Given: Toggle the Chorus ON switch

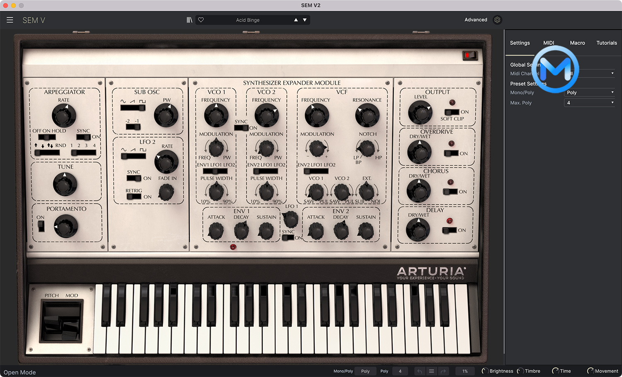Looking at the screenshot, I should click(450, 192).
